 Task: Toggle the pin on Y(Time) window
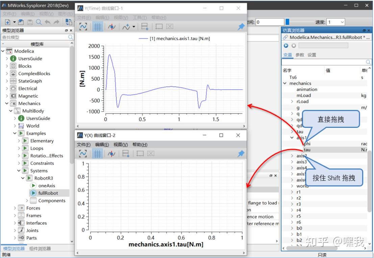pyautogui.click(x=241, y=27)
